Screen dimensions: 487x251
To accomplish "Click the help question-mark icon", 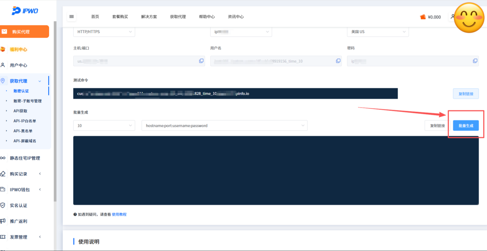I will tap(75, 215).
